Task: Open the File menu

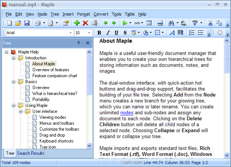Action: point(9,14)
